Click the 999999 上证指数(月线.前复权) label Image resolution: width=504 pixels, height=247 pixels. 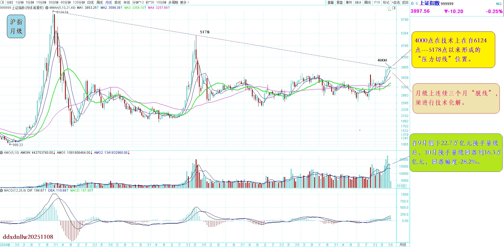click(22, 8)
